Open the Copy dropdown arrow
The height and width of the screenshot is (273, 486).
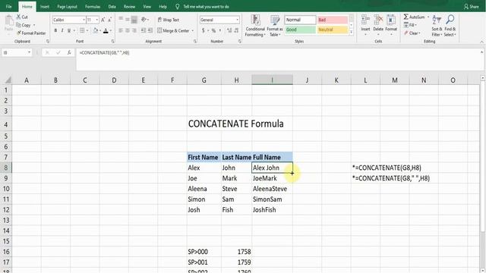point(34,25)
